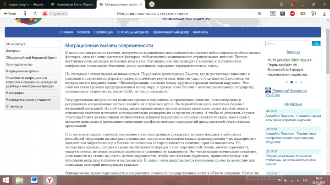Open the Контакты menu item
The width and height of the screenshot is (330, 185).
coord(200,32)
